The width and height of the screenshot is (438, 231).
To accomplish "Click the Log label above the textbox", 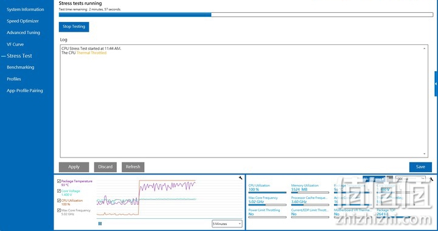I will click(64, 40).
